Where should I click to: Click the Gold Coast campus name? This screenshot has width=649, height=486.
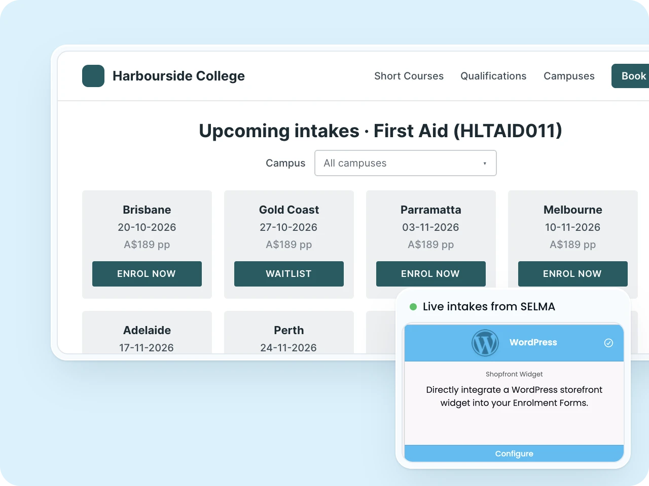pos(289,210)
